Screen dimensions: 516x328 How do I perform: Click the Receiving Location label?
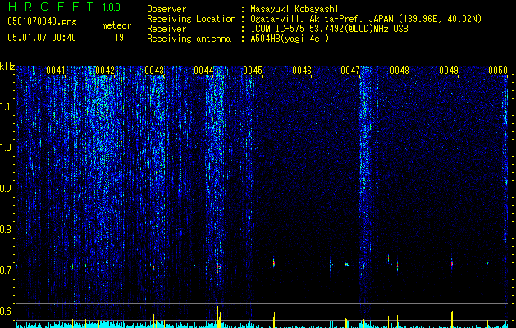(x=191, y=19)
